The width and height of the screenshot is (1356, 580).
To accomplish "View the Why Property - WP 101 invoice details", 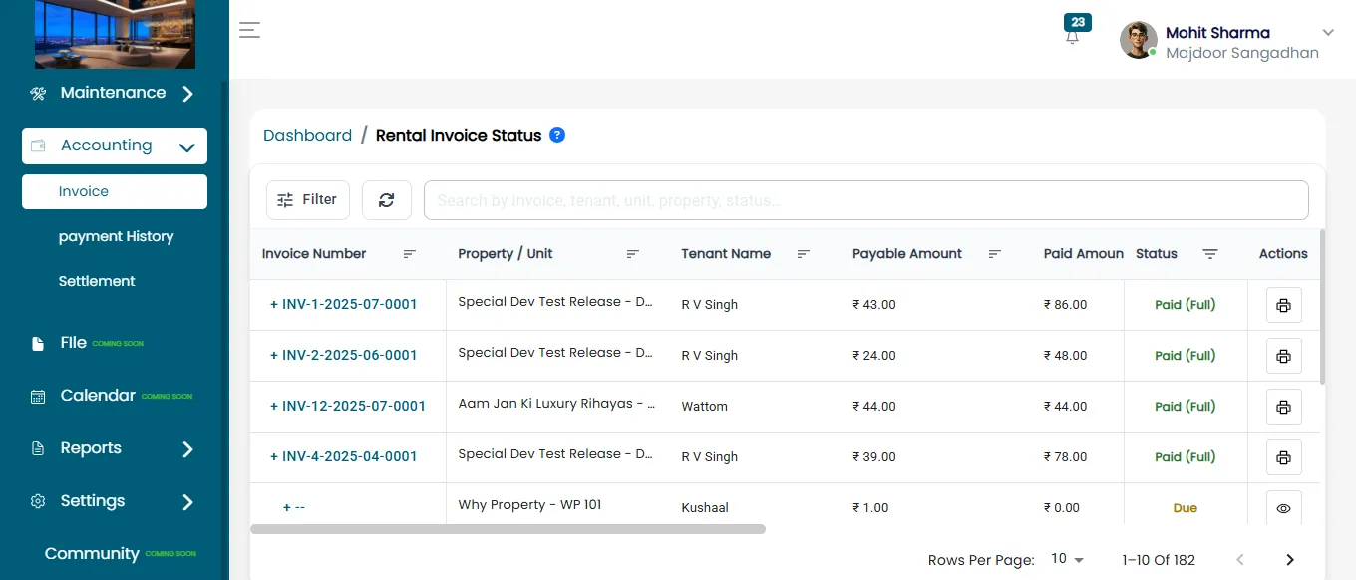I will (x=1284, y=508).
